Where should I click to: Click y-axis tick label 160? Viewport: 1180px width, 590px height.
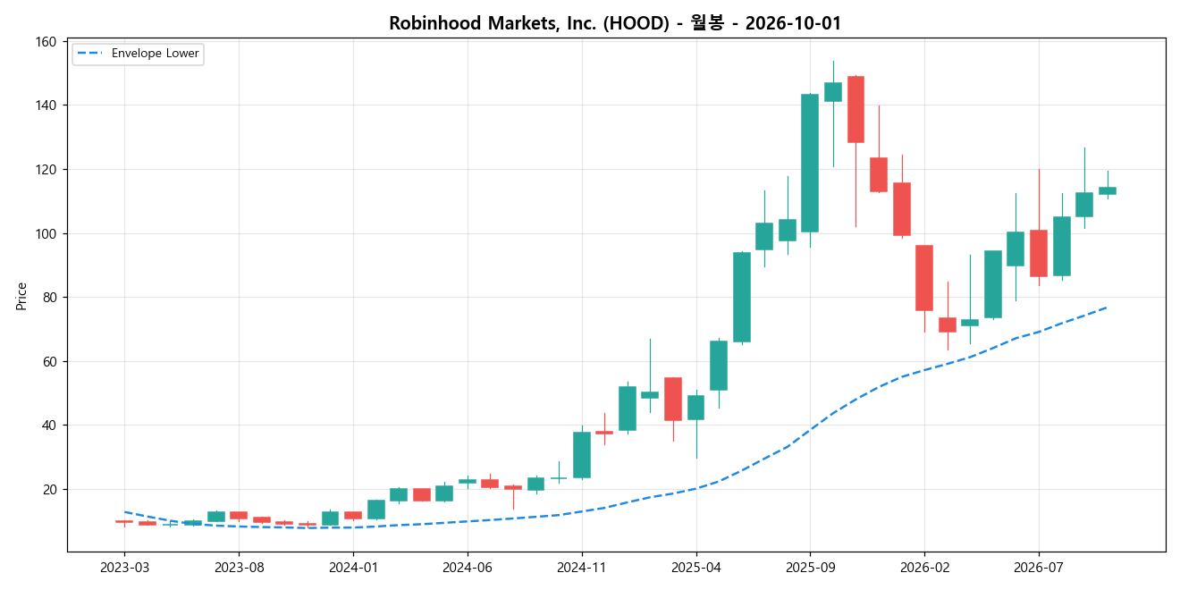pyautogui.click(x=47, y=42)
